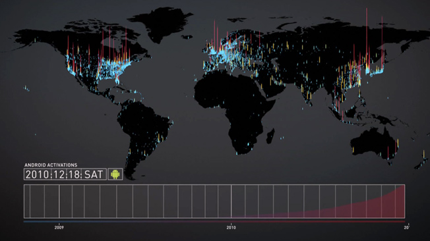This screenshot has width=430, height=241.
Task: Click Greenland on the world map
Action: point(160,23)
